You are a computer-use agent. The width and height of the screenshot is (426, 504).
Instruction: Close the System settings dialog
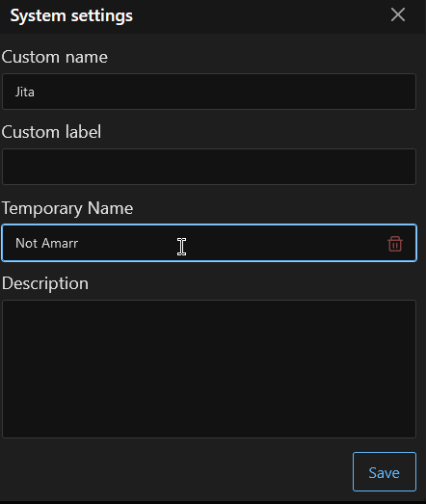point(398,14)
